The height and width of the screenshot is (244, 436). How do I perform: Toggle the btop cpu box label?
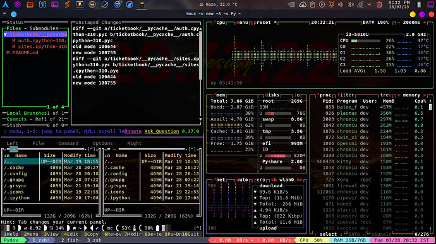(x=219, y=23)
